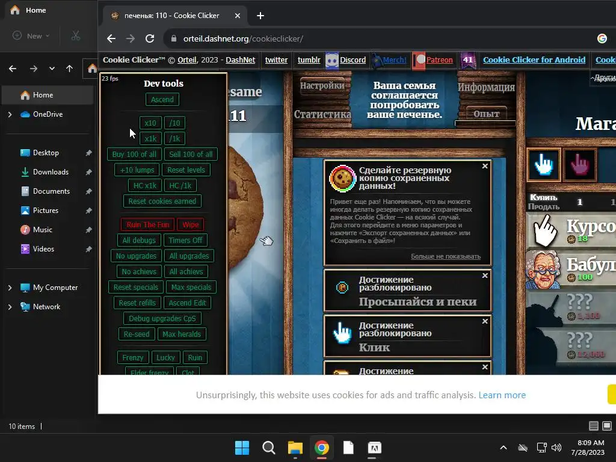Click the /1k divider button
The image size is (616, 462).
pyautogui.click(x=174, y=139)
